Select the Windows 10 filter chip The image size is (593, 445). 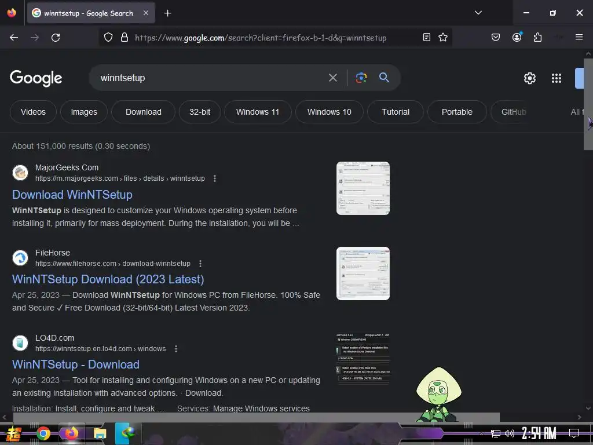330,112
